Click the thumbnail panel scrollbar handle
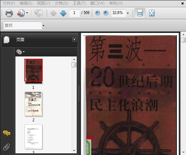The width and height of the screenshot is (186, 155). coord(74,65)
